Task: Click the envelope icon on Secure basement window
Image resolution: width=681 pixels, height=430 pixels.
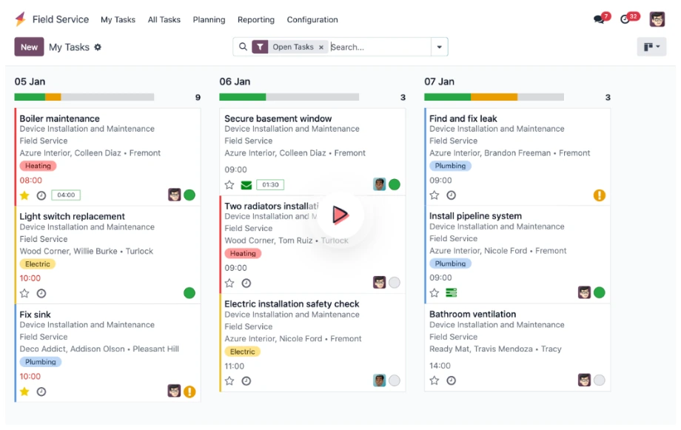Action: coord(246,185)
